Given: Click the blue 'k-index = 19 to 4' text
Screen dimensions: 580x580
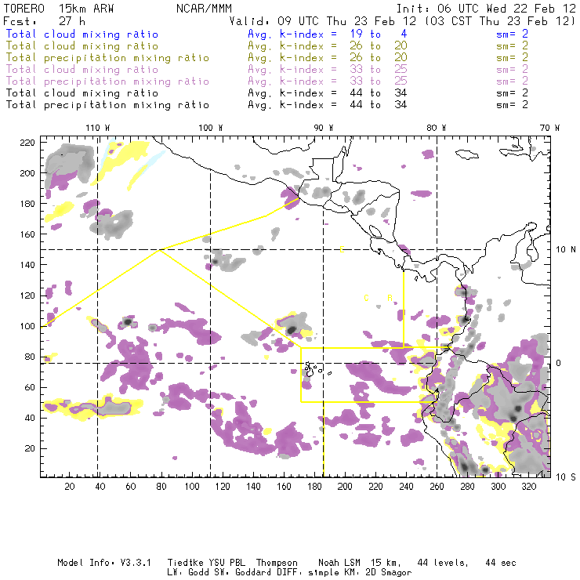Looking at the screenshot, I should (343, 34).
